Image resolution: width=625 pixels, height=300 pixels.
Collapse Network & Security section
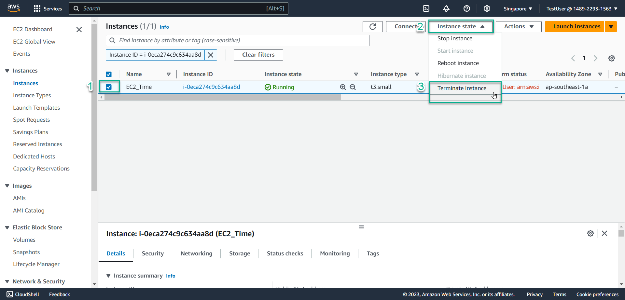[7, 281]
